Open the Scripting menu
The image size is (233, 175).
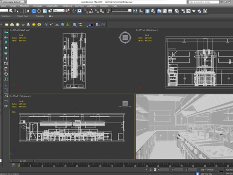click(104, 6)
